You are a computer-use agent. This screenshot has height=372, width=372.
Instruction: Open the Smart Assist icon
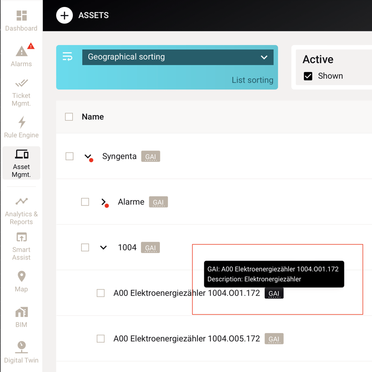pos(21,237)
